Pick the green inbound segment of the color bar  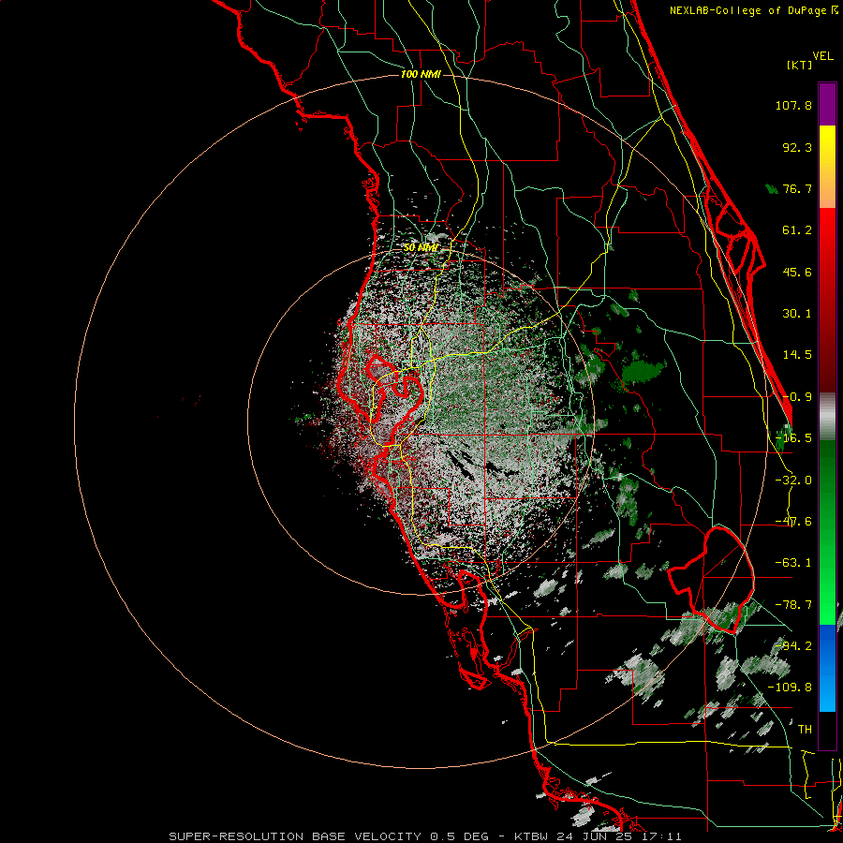pyautogui.click(x=827, y=532)
